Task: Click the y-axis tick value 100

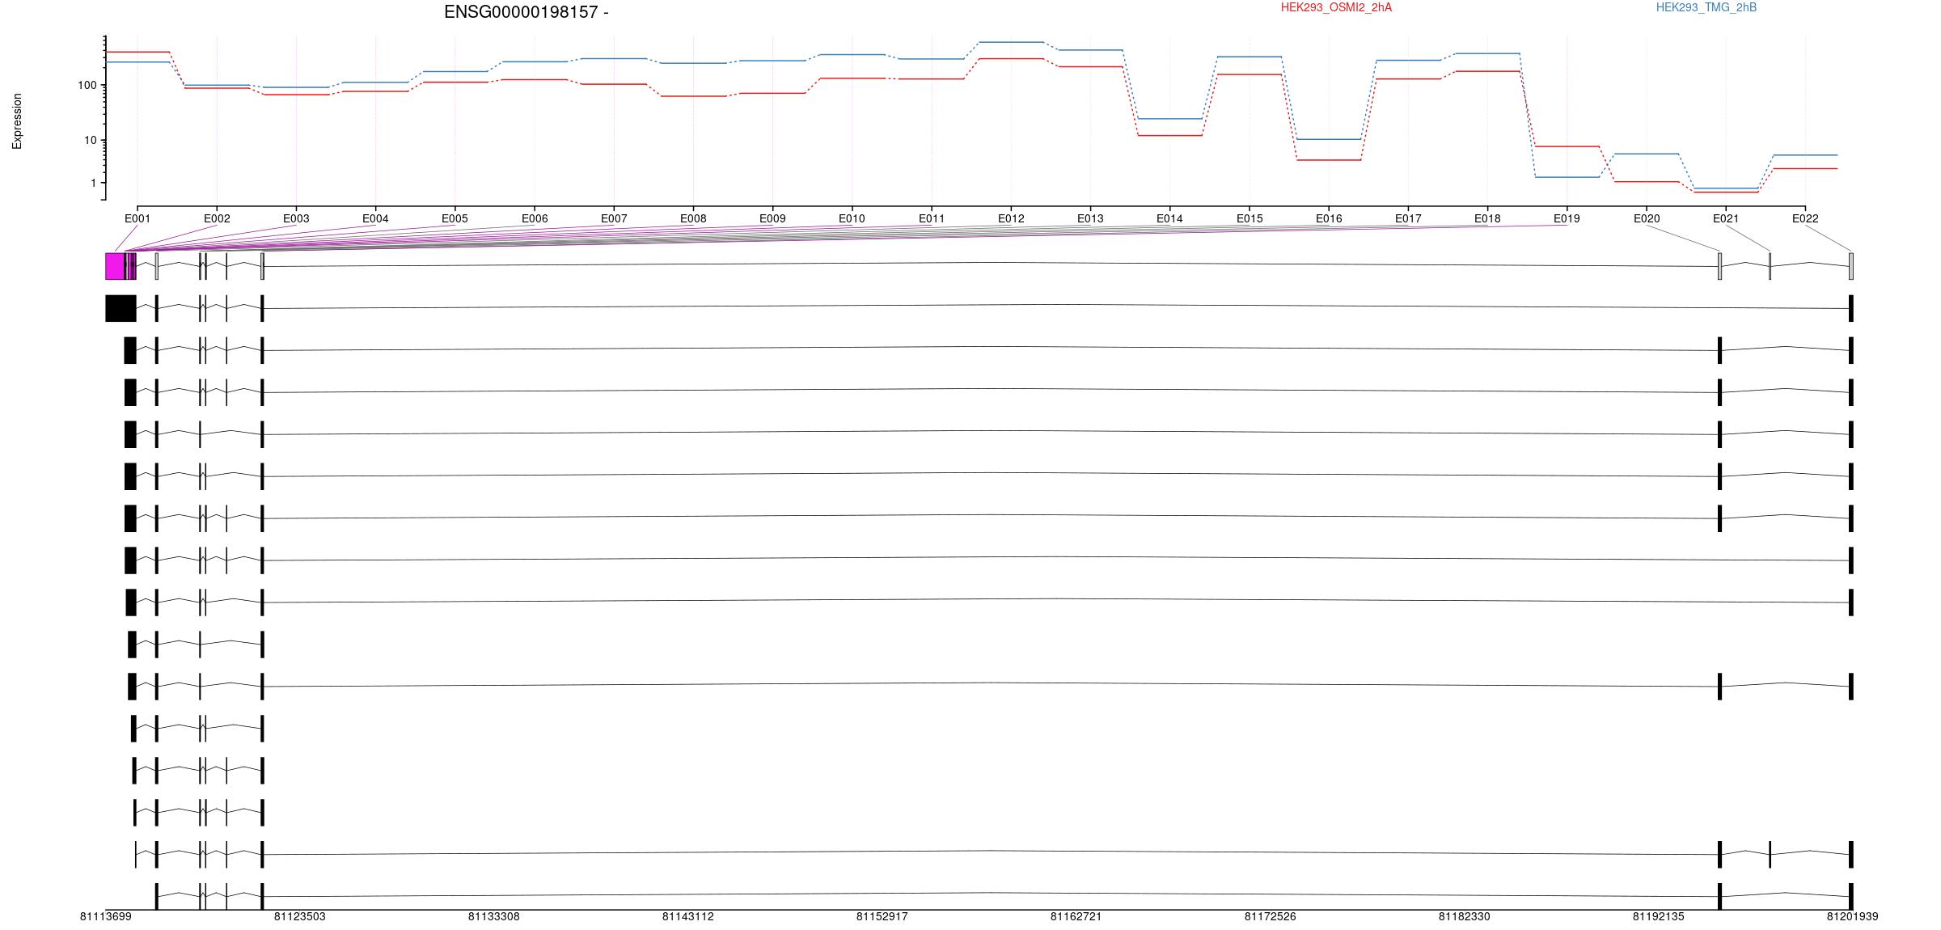Action: 87,85
